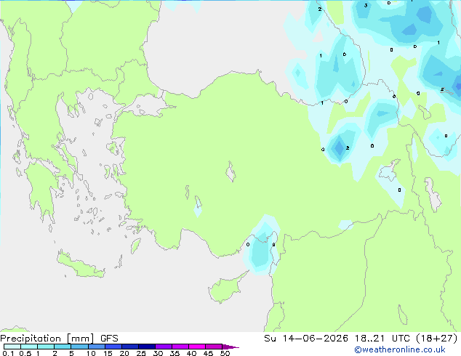461x356 pixels.
Task: Select the 5–10 mm legend color swatch
Action: [79, 347]
